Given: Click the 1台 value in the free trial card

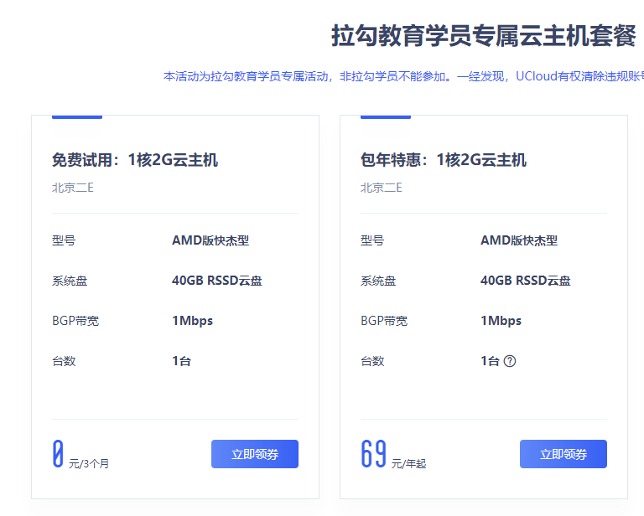Looking at the screenshot, I should 182,361.
